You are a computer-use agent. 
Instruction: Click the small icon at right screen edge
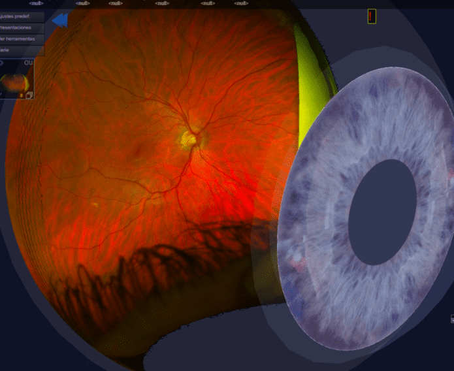[451, 319]
